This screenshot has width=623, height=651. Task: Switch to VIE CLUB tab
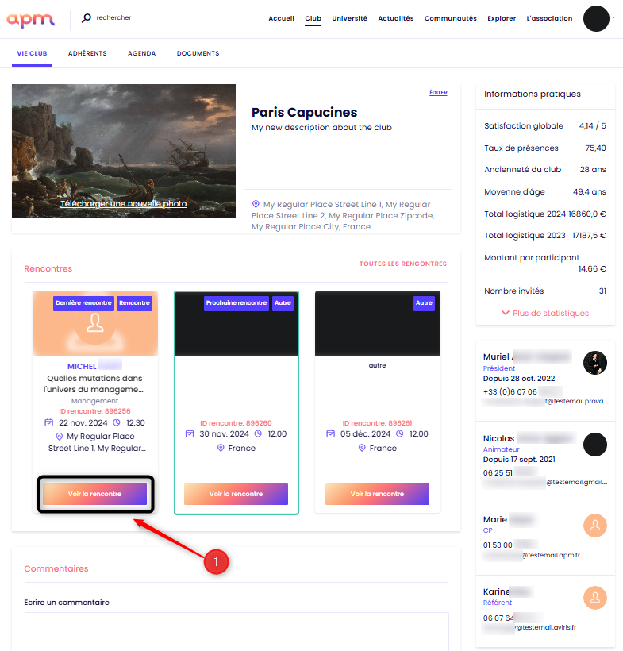[32, 53]
